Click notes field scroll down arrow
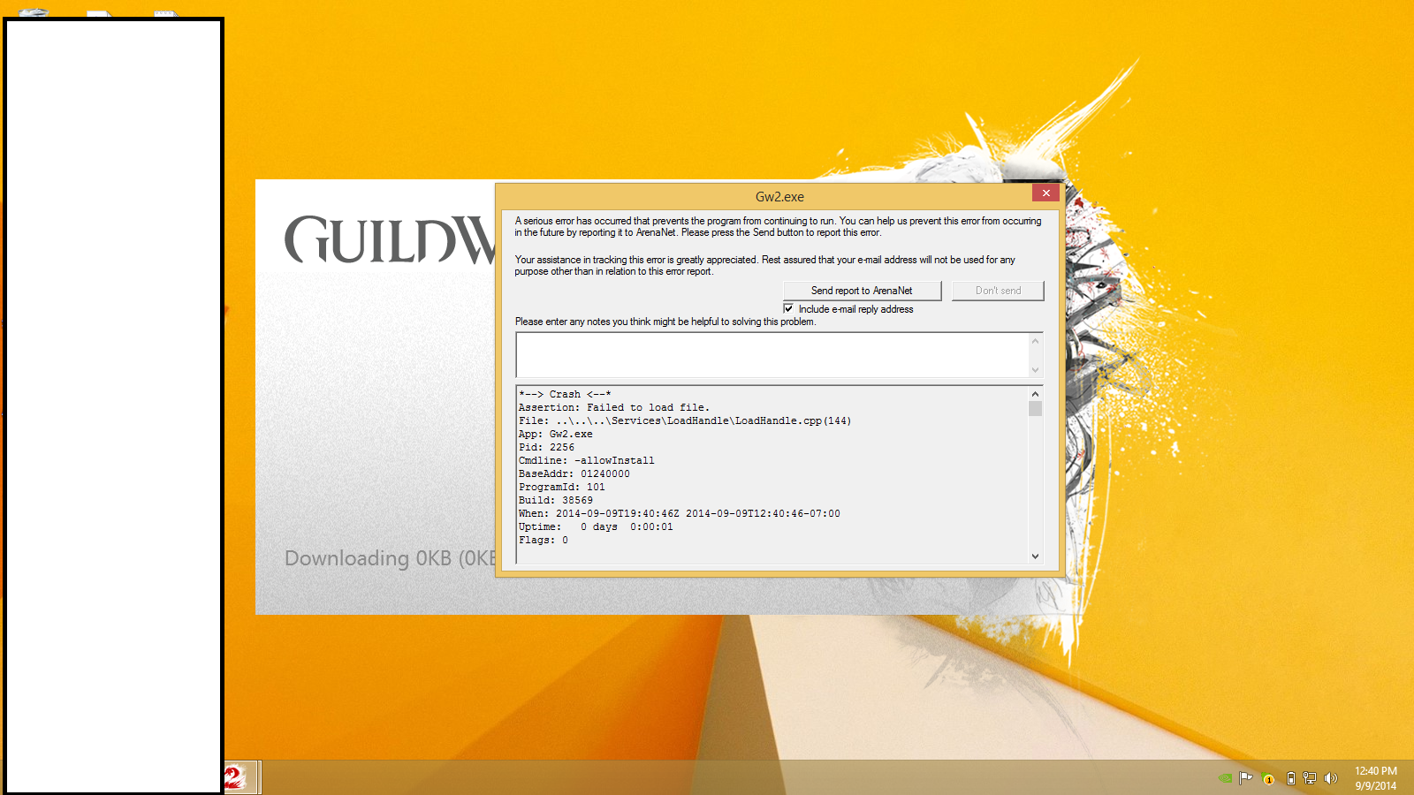 pos(1035,370)
